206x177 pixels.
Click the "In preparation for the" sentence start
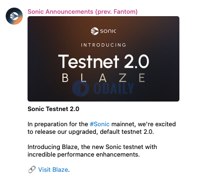coord(58,124)
